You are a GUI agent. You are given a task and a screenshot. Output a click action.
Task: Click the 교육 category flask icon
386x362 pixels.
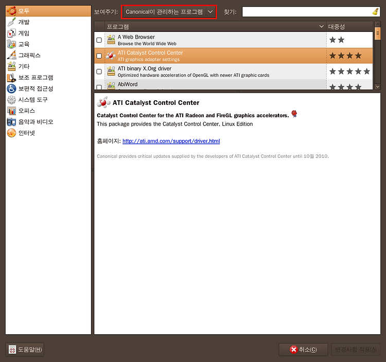point(11,44)
